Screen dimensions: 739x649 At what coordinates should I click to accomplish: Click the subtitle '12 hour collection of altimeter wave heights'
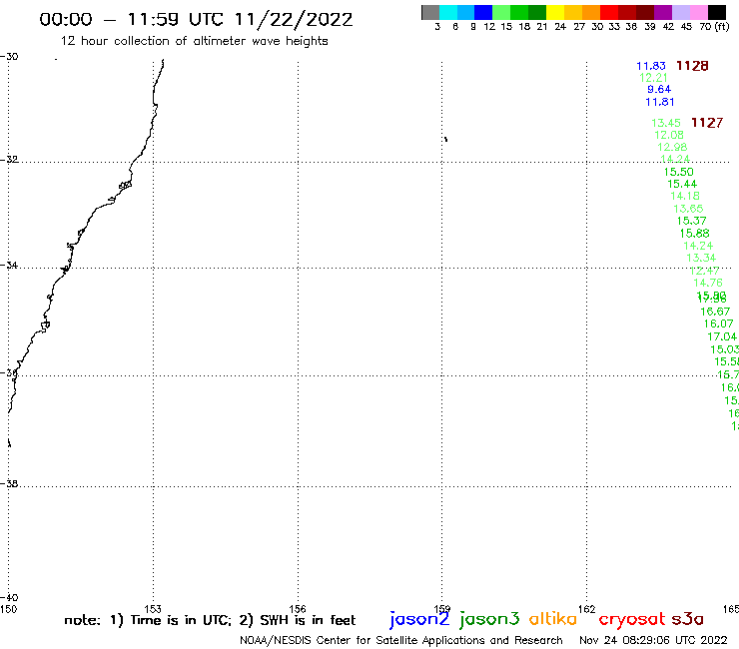194,41
